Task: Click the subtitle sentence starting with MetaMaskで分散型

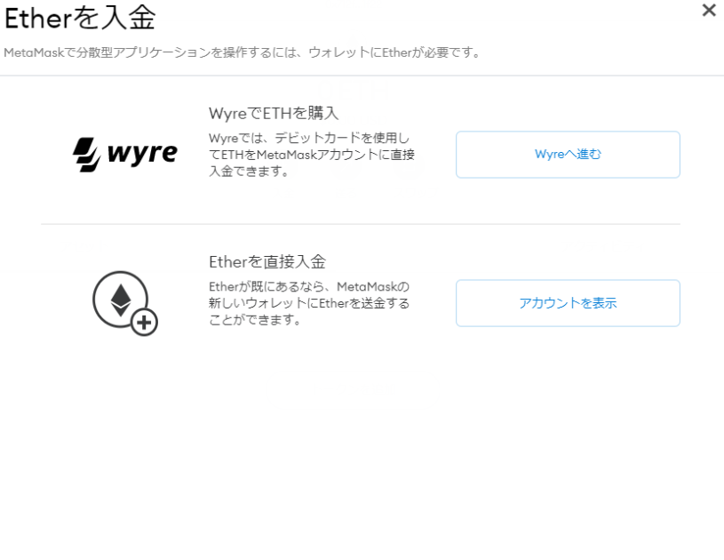Action: click(242, 52)
